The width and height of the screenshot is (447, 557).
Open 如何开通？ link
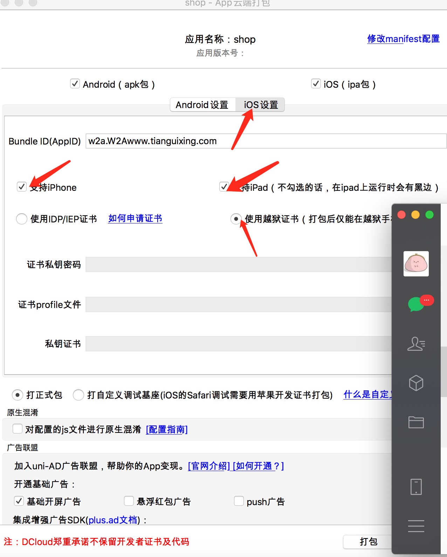pyautogui.click(x=258, y=466)
